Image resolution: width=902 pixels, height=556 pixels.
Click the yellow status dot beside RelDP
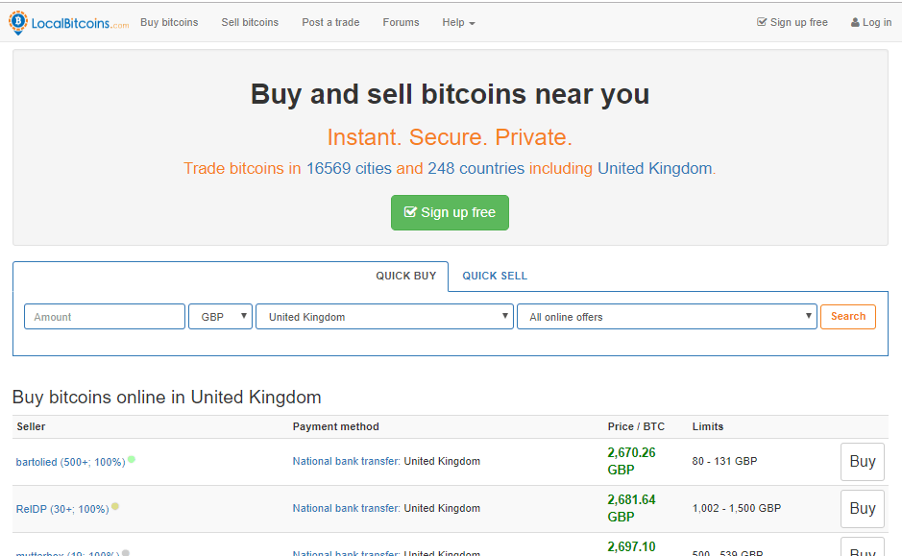pyautogui.click(x=115, y=507)
